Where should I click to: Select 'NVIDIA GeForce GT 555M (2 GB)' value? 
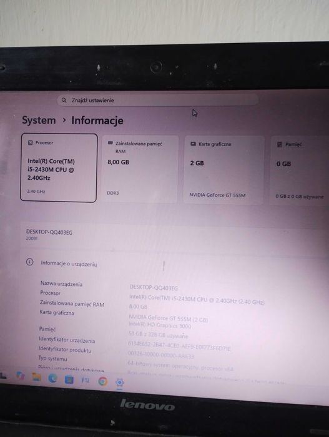[x=168, y=318]
